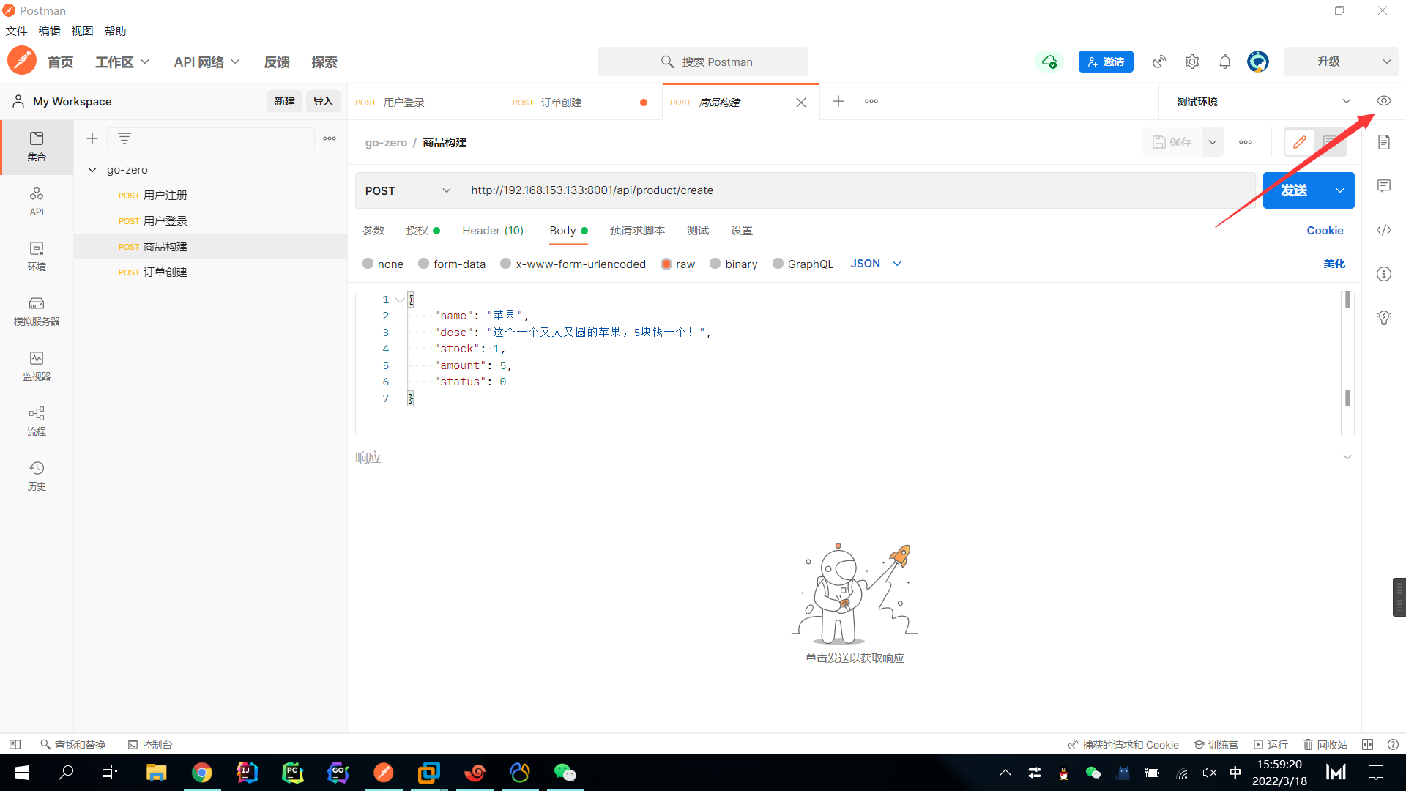The image size is (1406, 791).
Task: Switch to the Header (10) tab
Action: pos(492,231)
